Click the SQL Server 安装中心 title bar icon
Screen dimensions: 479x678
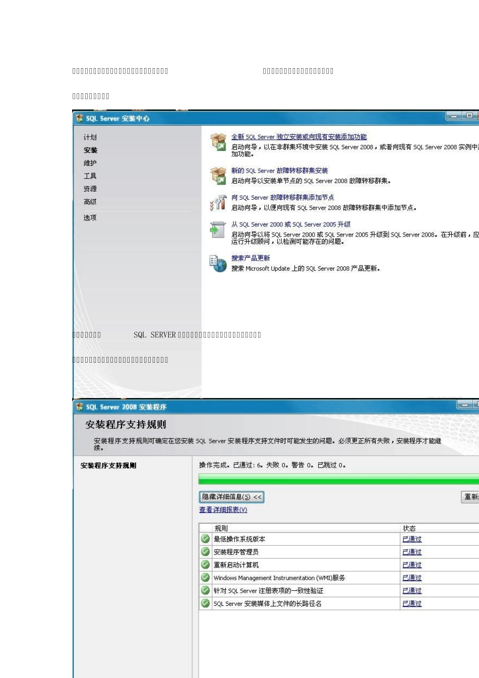79,118
